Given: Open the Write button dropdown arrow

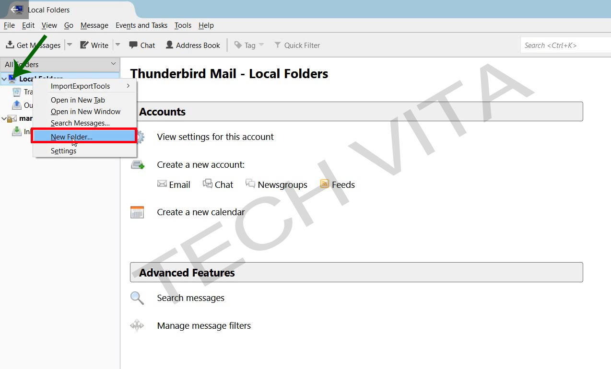Looking at the screenshot, I should tap(117, 45).
